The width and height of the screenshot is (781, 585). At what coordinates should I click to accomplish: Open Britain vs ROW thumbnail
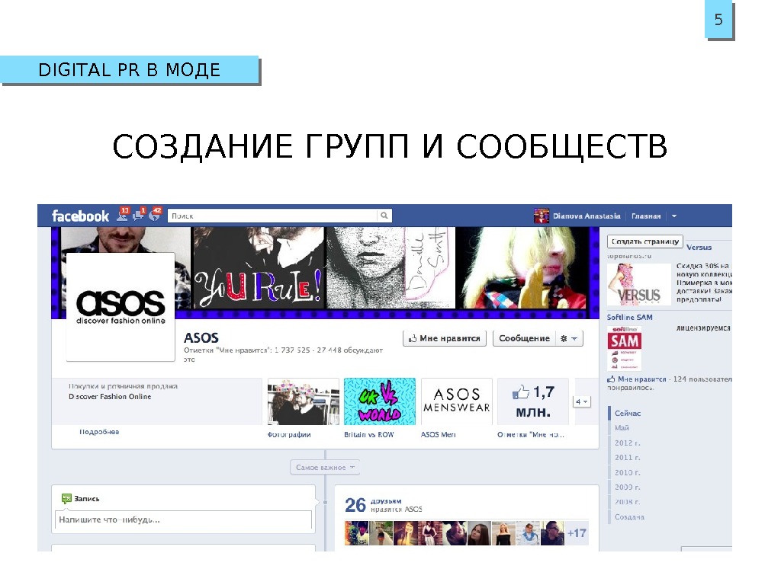(380, 401)
